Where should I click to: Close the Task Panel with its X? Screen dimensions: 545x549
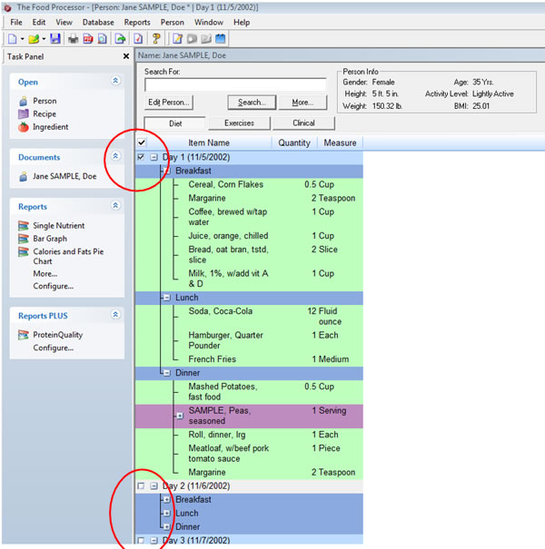pos(126,56)
